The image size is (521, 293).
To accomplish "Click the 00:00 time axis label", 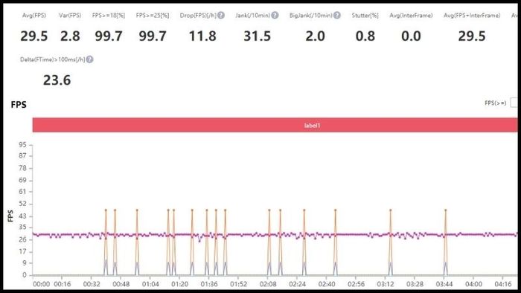I will (x=42, y=284).
